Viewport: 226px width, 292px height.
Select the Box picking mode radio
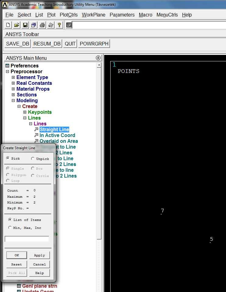pos(33,168)
